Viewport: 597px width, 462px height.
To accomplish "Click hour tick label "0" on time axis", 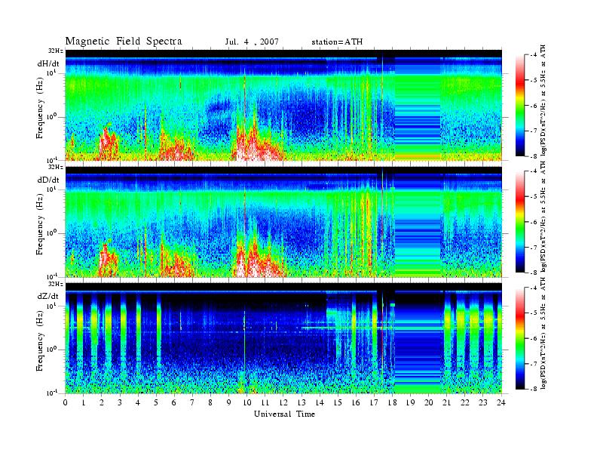I will pyautogui.click(x=66, y=402).
